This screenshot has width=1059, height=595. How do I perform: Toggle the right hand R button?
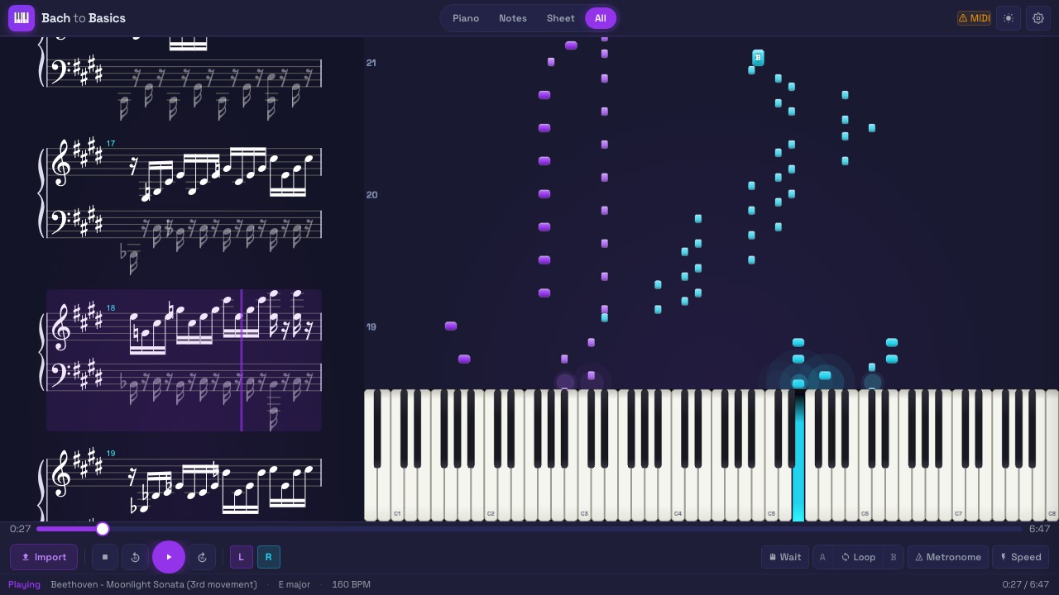(x=269, y=557)
